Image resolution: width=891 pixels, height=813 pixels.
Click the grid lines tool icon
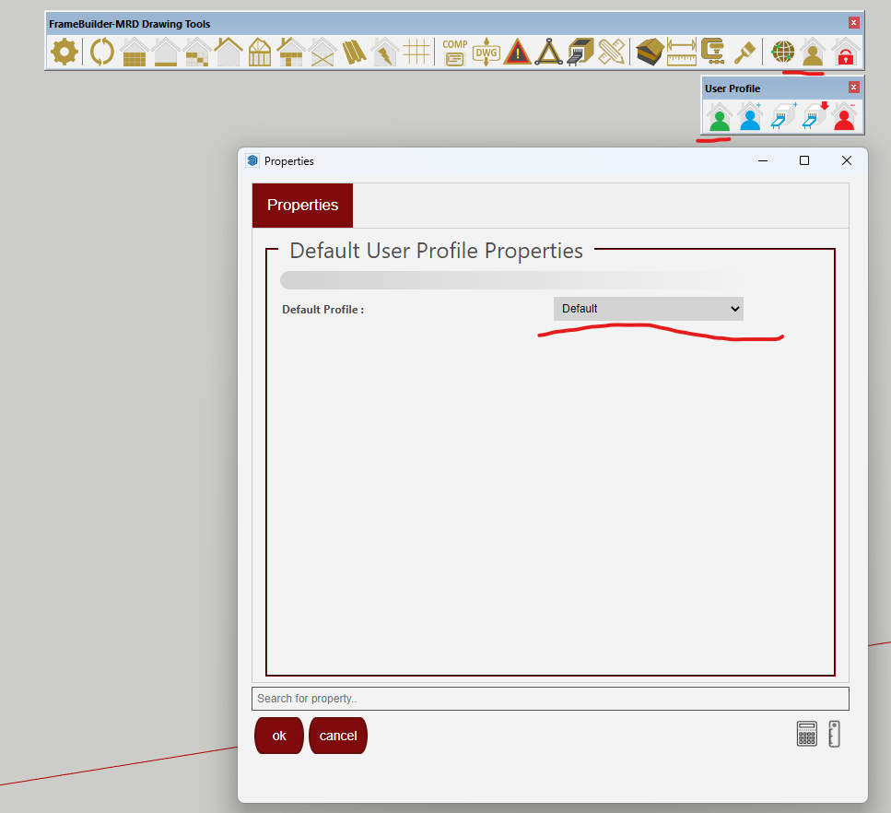(416, 52)
